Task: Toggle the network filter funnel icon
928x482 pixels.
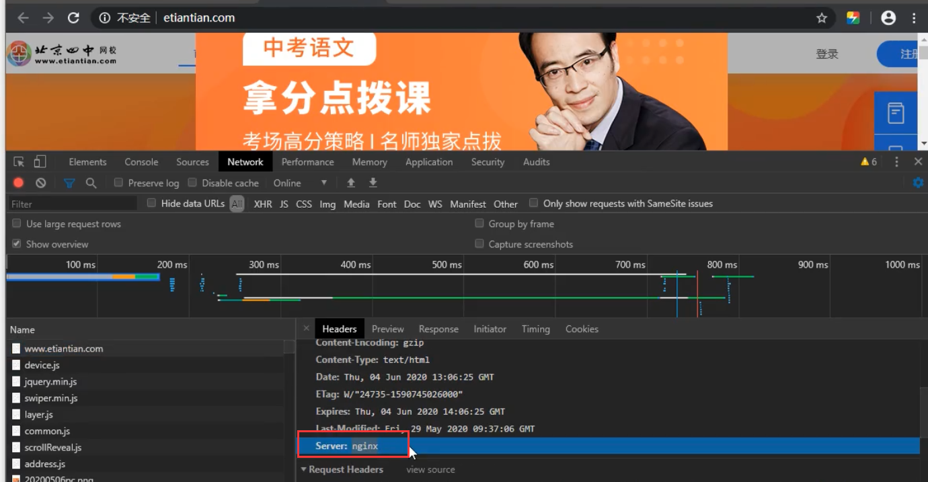Action: (69, 183)
